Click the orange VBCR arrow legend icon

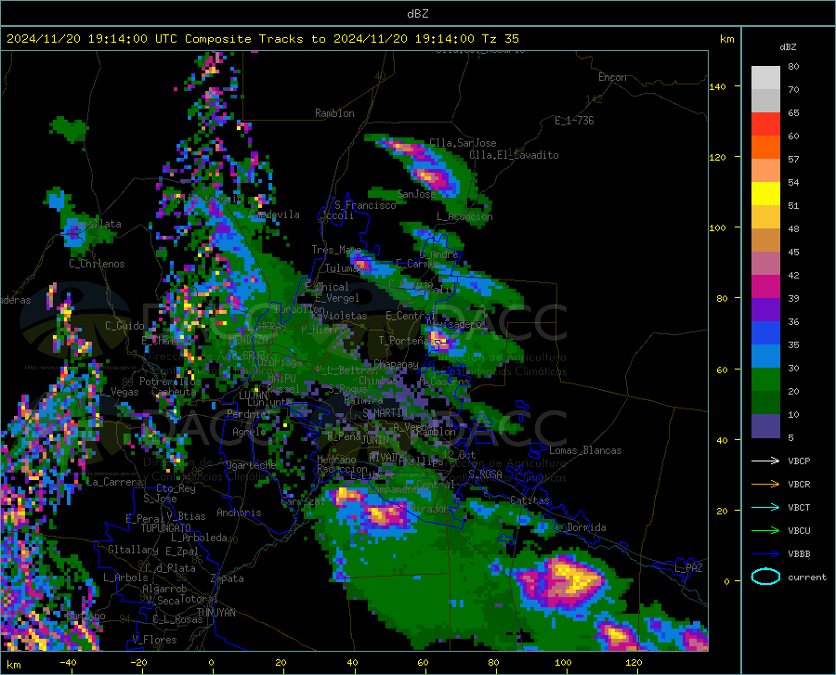point(765,484)
